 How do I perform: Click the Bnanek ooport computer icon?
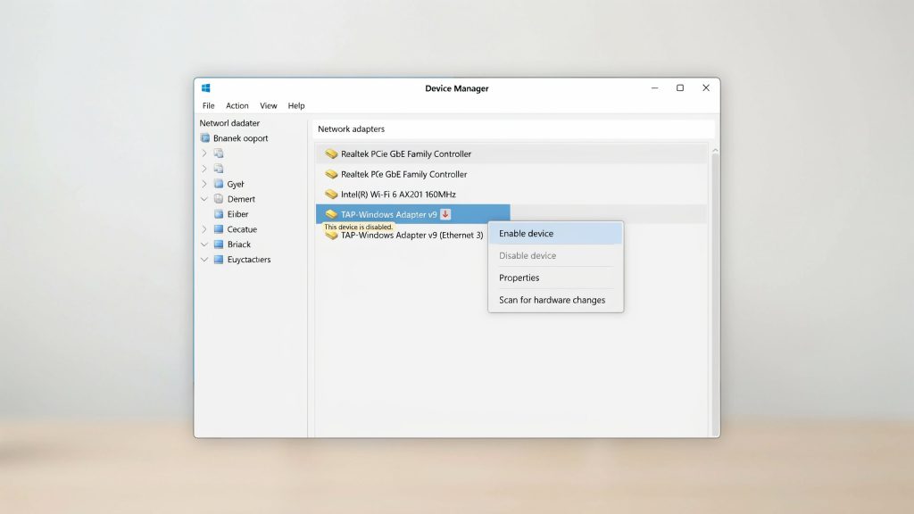(205, 138)
